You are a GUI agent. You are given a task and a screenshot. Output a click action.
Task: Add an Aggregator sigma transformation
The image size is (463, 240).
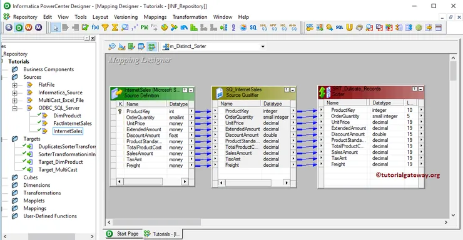(115, 27)
